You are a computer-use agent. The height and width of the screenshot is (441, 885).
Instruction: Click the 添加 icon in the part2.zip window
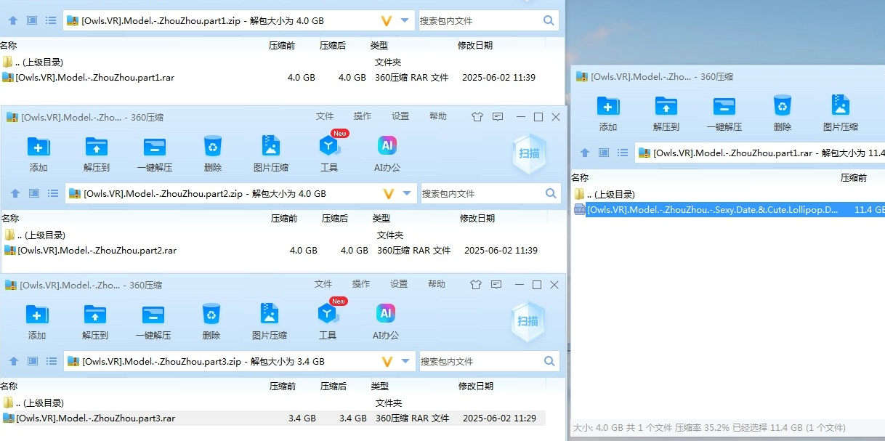click(x=38, y=147)
